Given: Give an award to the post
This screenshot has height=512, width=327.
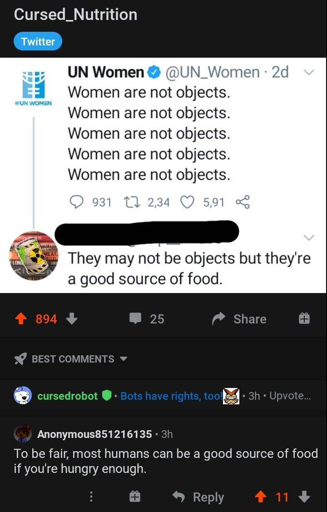Looking at the screenshot, I should [x=304, y=319].
